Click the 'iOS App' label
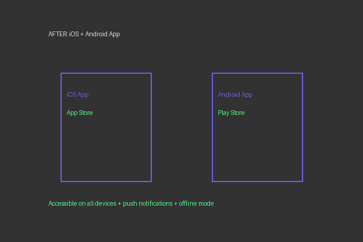363x242 pixels. (x=77, y=94)
